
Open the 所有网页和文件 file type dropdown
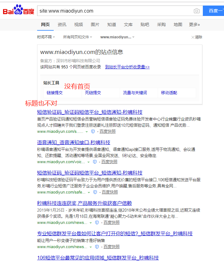coord(78,37)
